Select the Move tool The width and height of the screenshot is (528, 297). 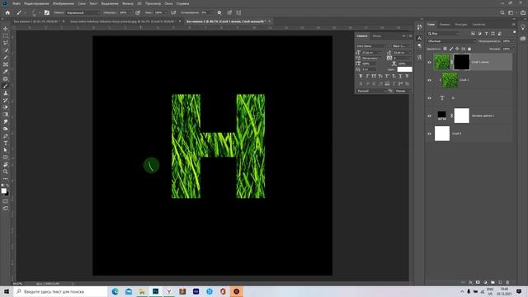click(6, 29)
